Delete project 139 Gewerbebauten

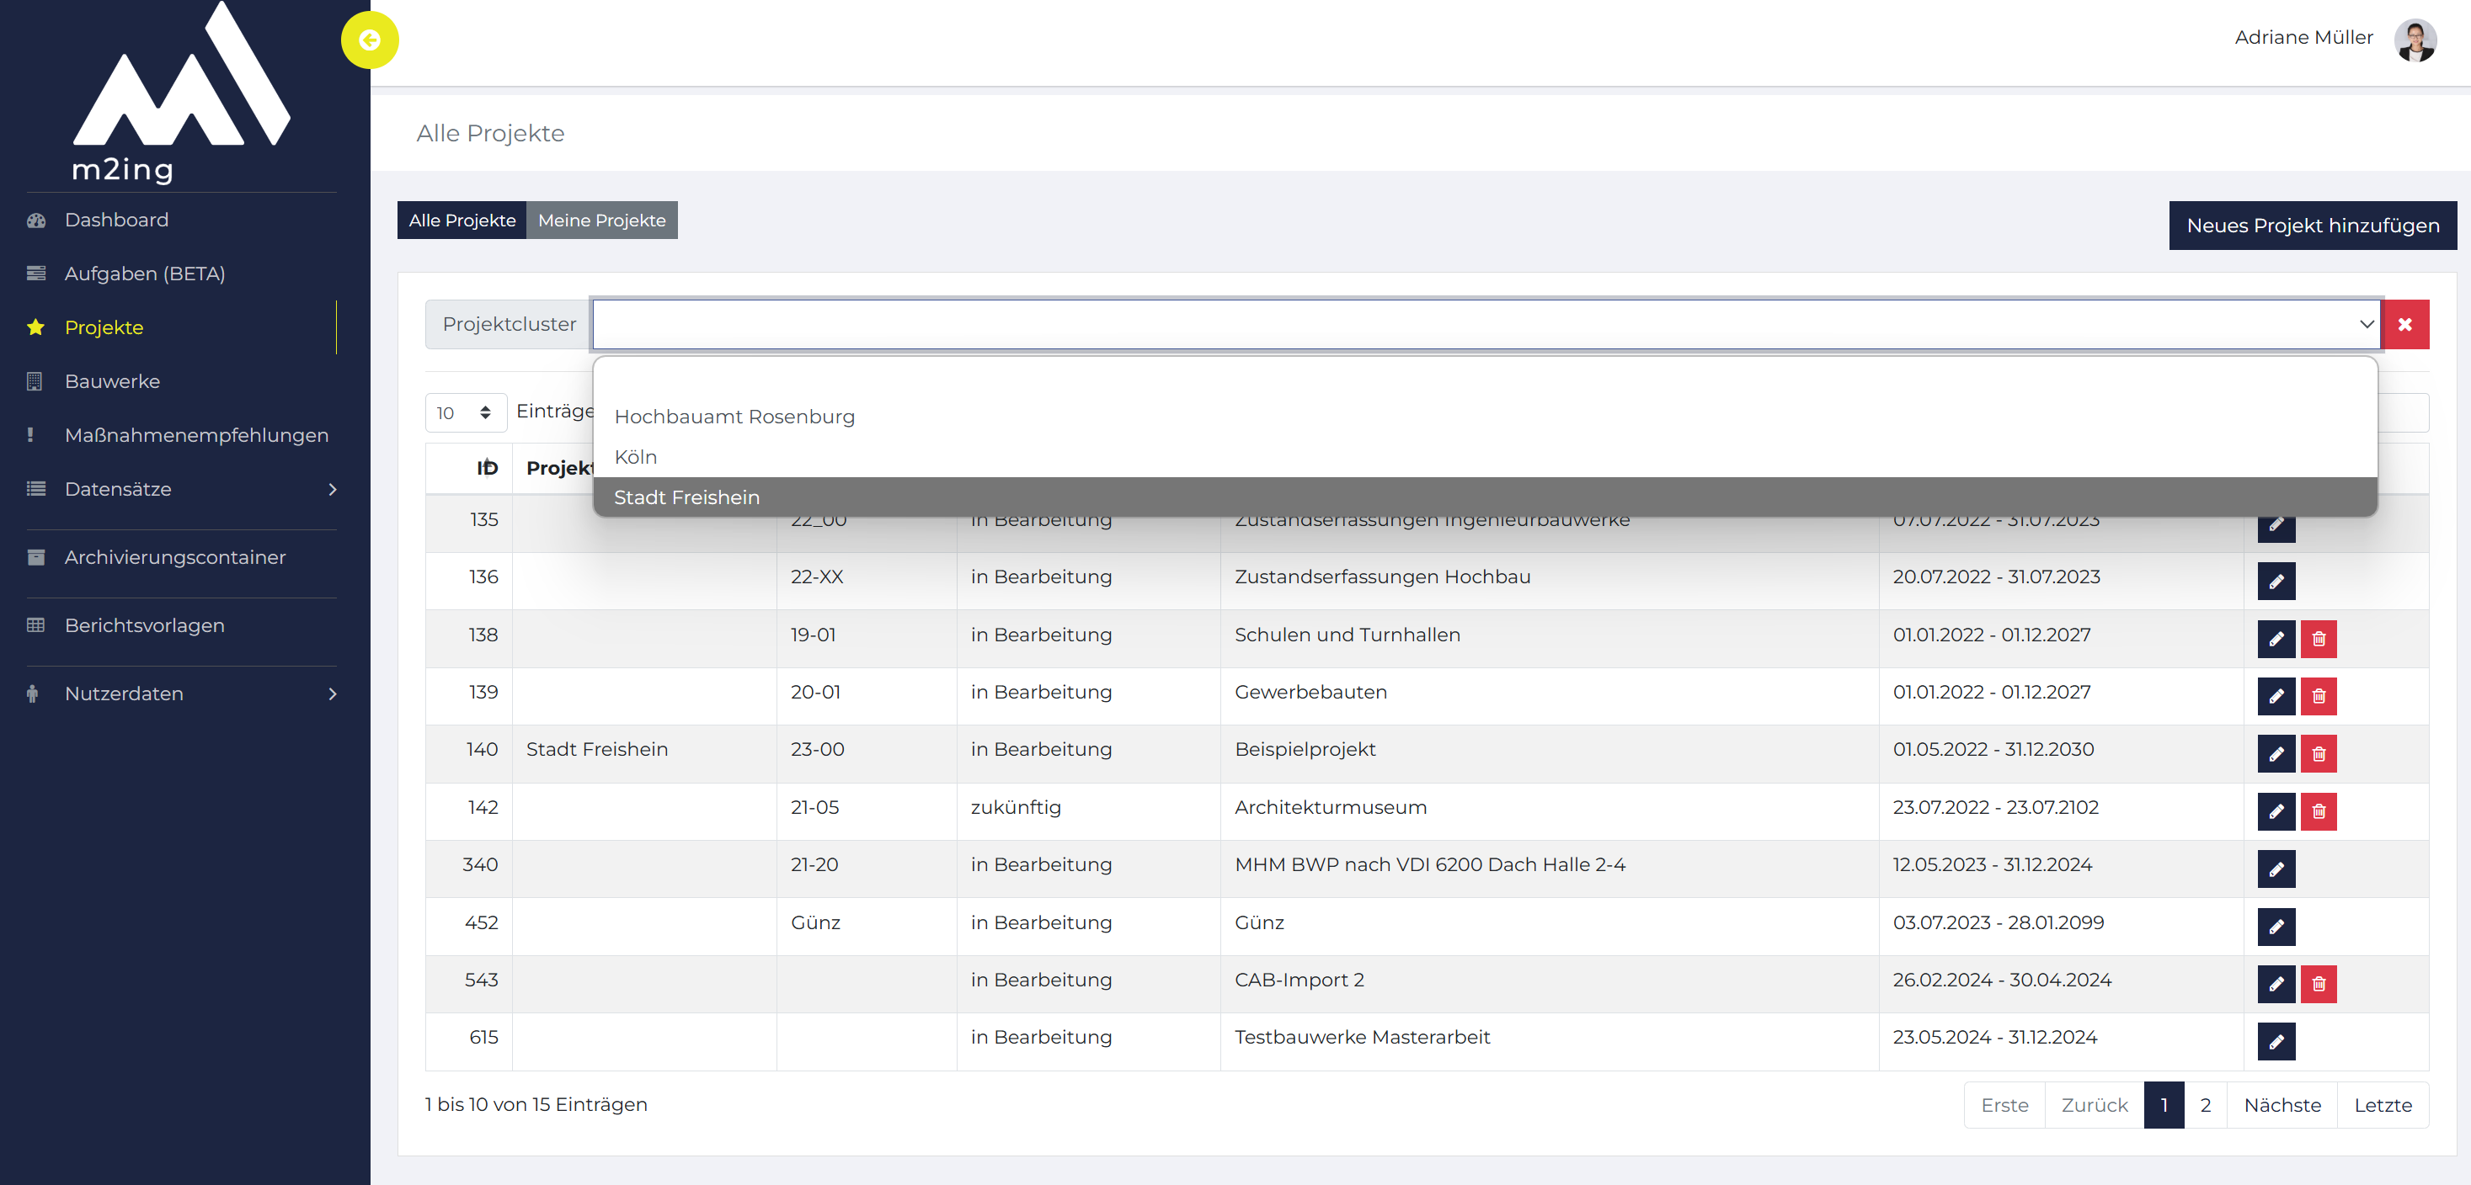click(x=2319, y=696)
